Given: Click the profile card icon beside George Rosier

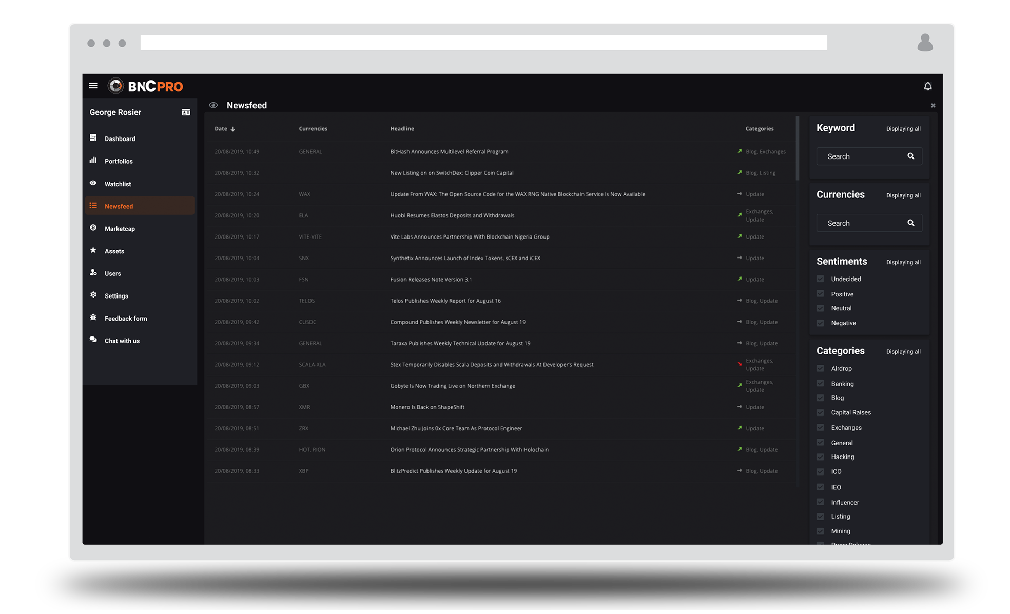Looking at the screenshot, I should tap(186, 112).
